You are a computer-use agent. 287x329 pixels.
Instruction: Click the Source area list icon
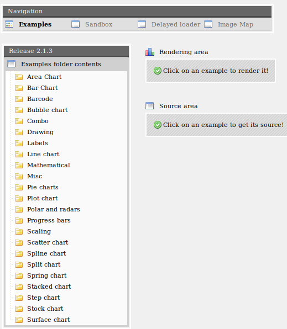(x=150, y=106)
